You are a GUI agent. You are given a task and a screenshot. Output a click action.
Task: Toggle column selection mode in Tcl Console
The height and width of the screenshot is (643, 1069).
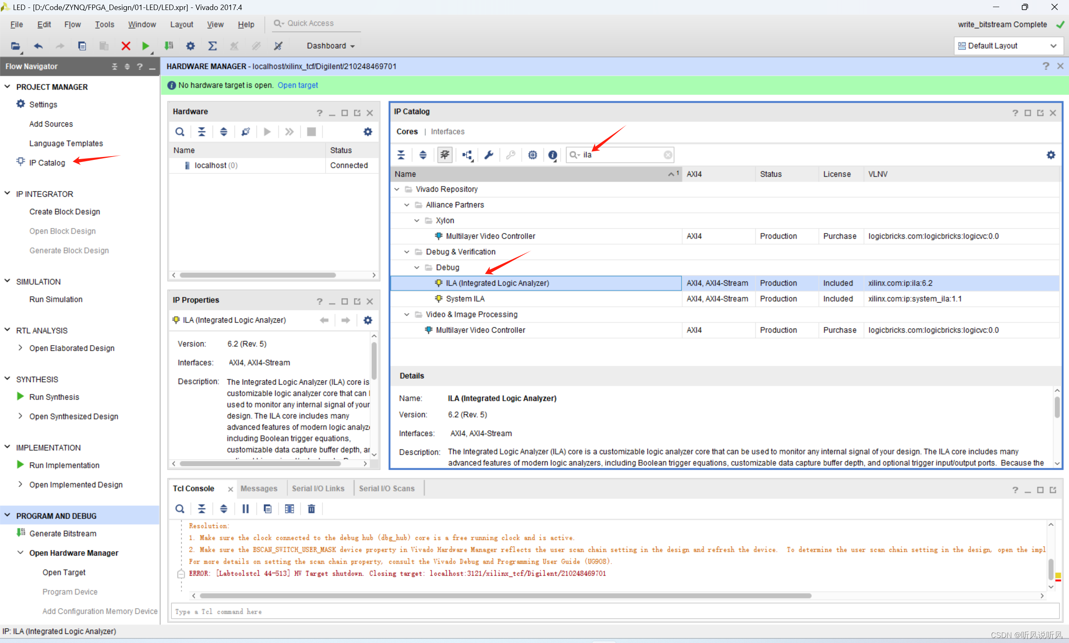coord(289,509)
